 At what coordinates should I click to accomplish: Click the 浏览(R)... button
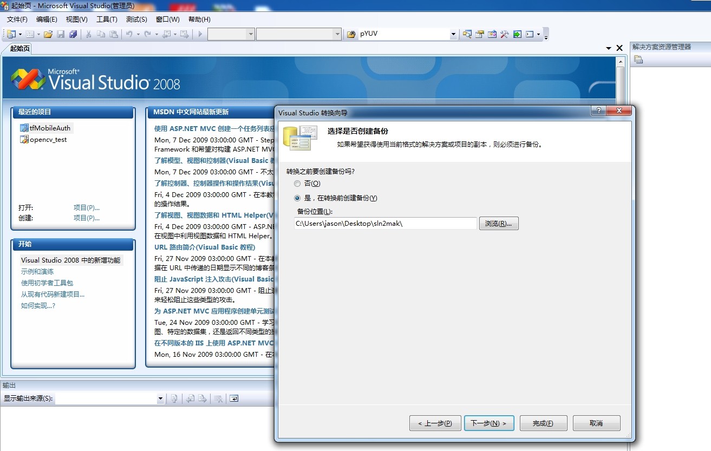pos(499,224)
